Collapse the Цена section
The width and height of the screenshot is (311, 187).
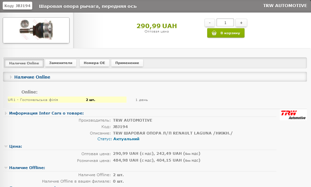(15, 146)
